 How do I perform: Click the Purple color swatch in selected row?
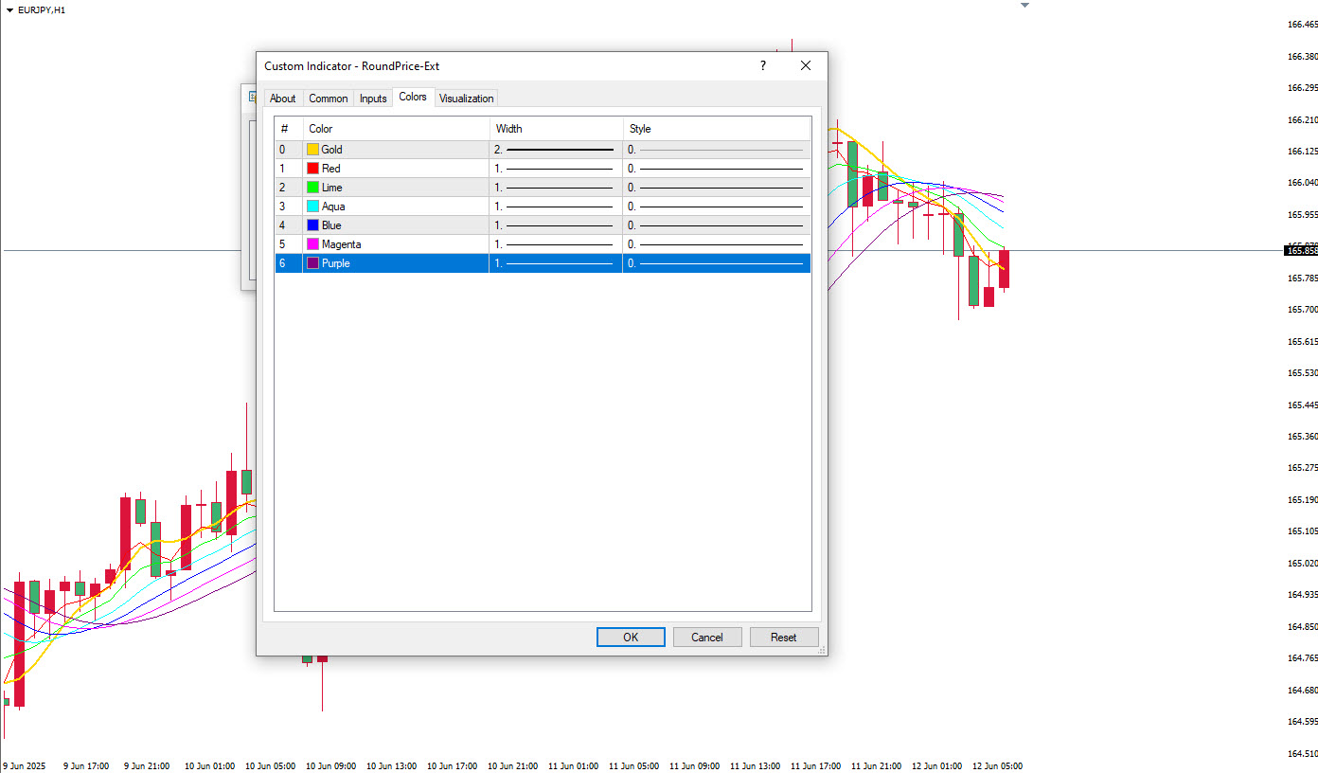point(312,263)
